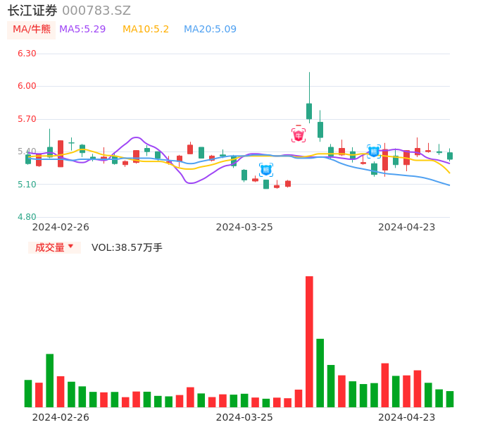Click the 5.70 price axis label
Screen dimensions: 483x427
(27, 118)
